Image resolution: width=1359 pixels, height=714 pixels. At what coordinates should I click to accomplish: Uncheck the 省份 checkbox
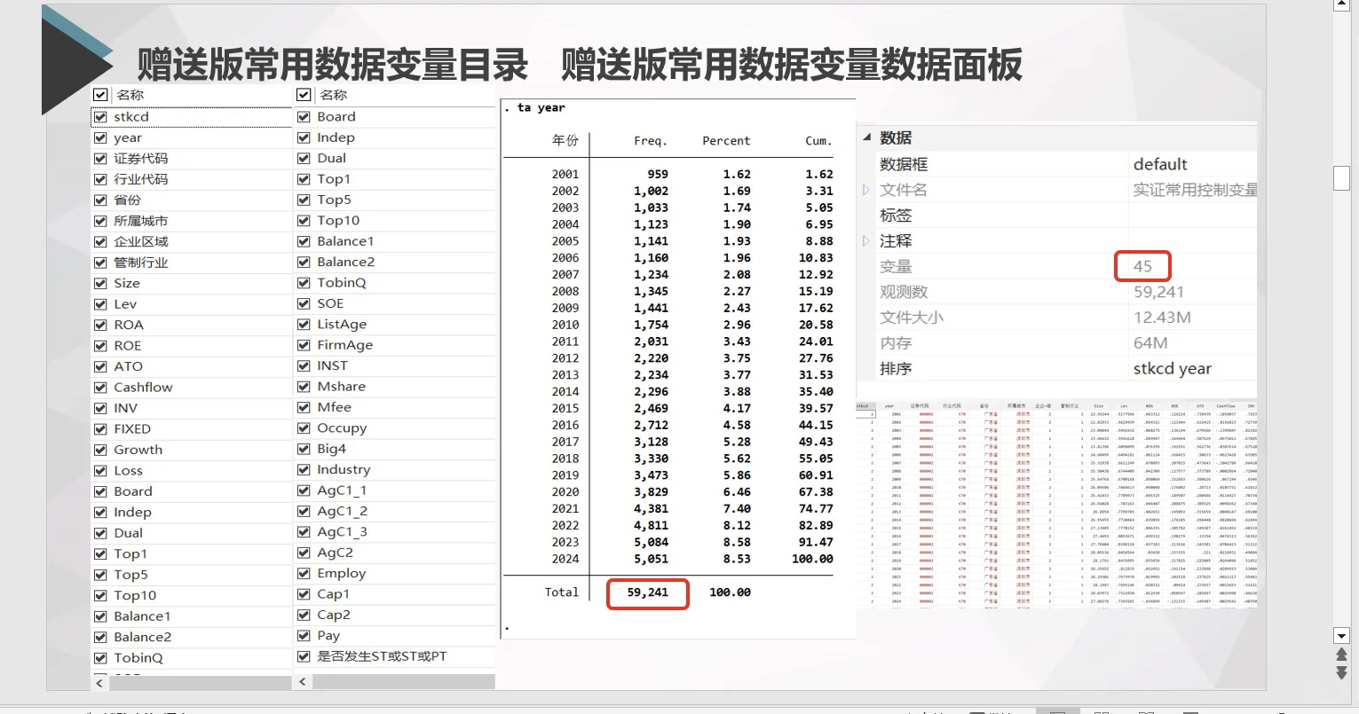click(100, 200)
